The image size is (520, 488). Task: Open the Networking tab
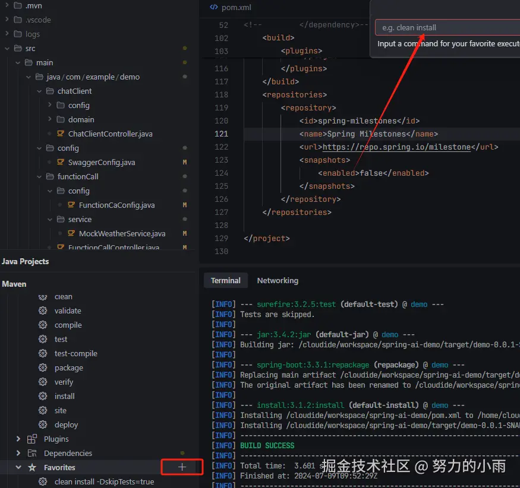(x=278, y=281)
